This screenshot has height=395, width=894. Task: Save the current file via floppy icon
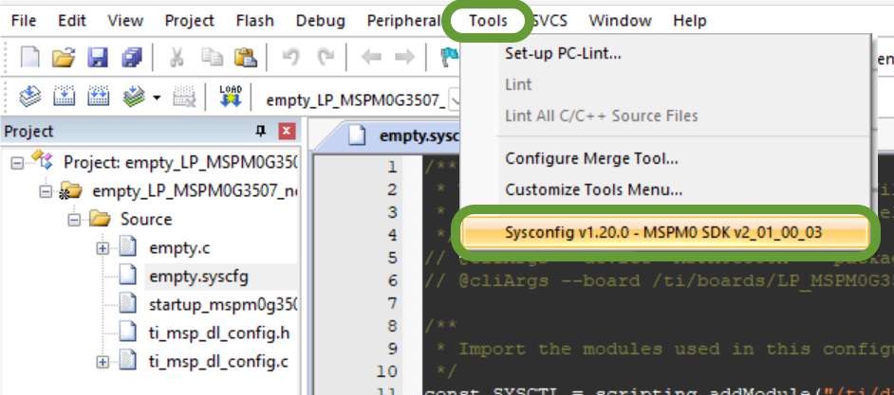98,57
